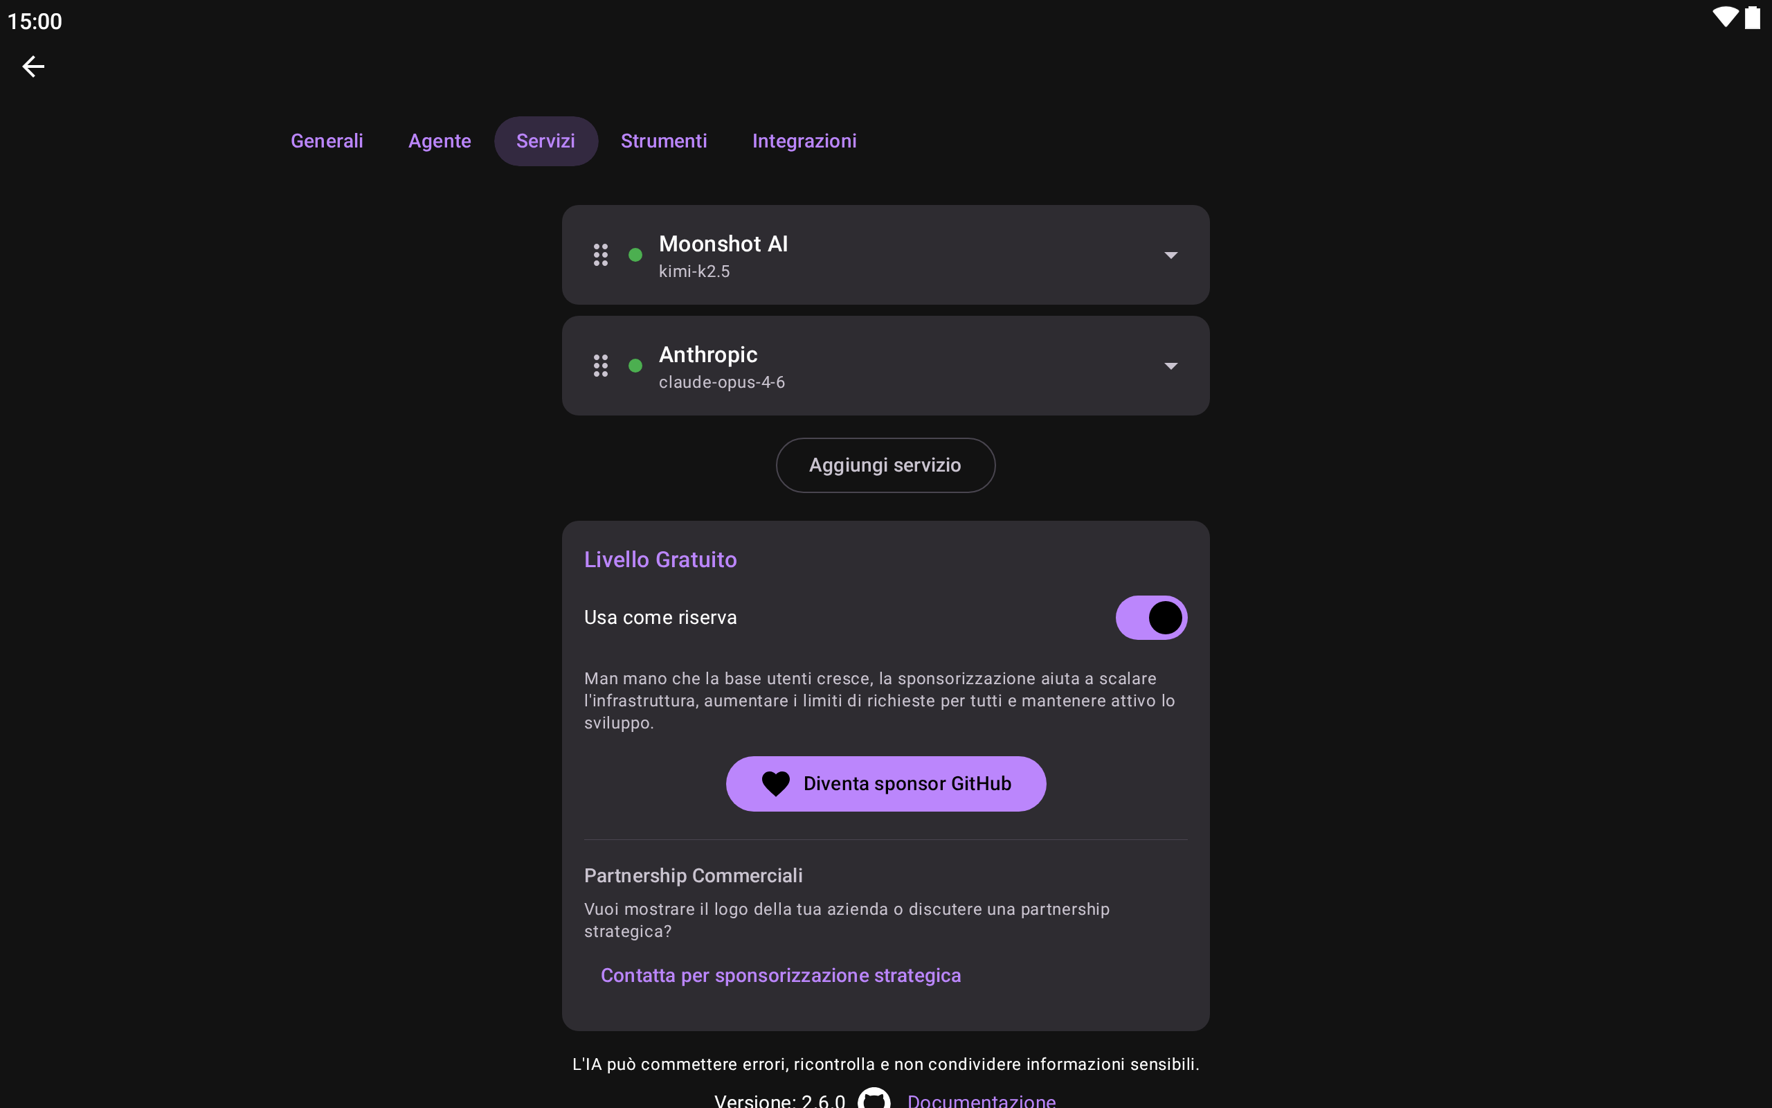Toggle the Usa come riserva switch
This screenshot has height=1108, width=1772.
coord(1151,618)
